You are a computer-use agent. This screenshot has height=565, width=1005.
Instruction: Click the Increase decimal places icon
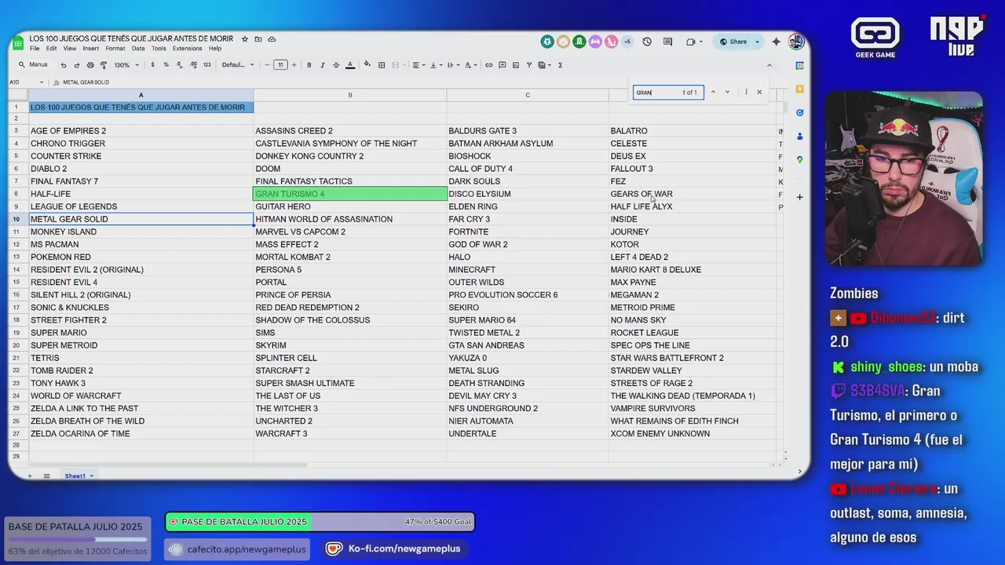192,65
